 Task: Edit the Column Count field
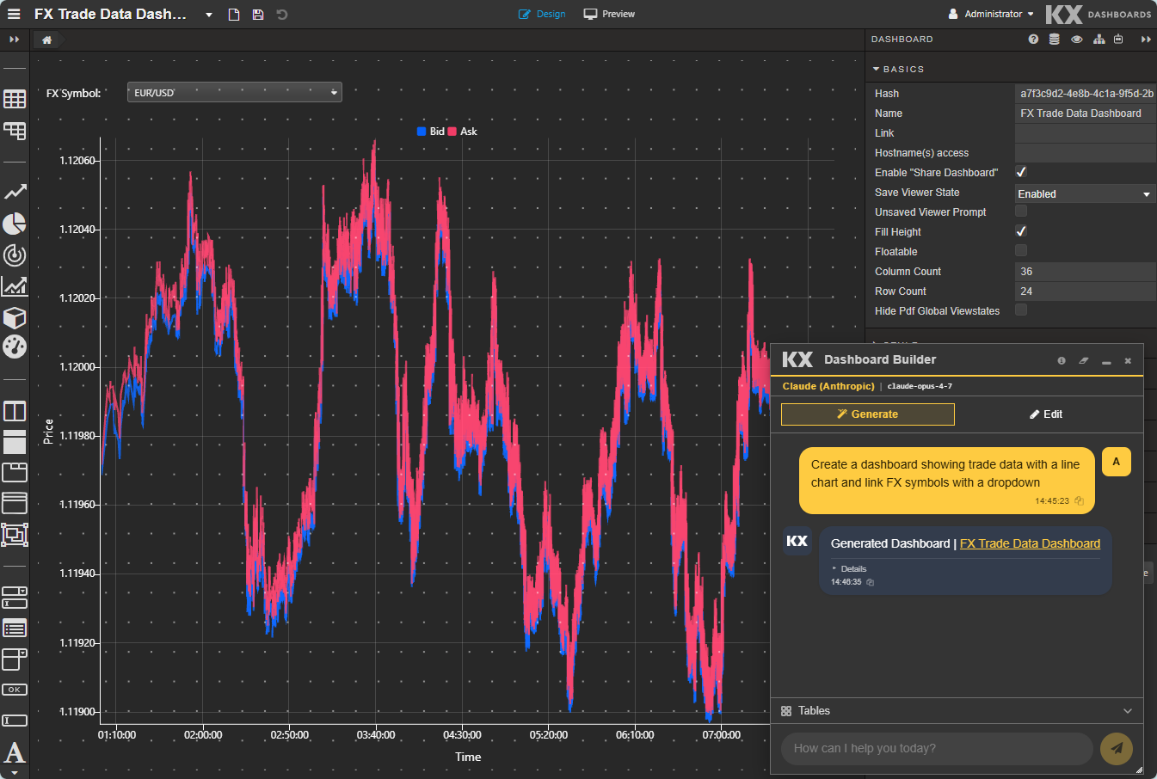point(1085,272)
